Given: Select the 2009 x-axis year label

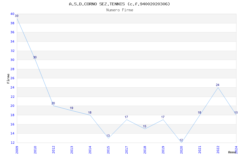Looking at the screenshot, I should point(17,150).
